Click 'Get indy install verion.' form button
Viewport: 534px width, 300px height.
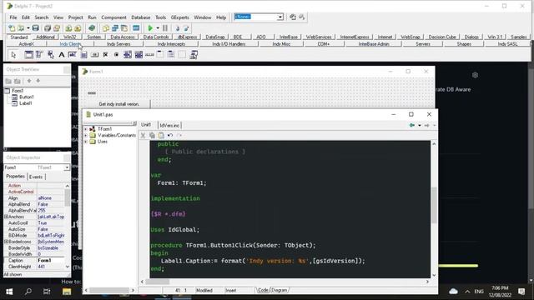click(x=118, y=104)
